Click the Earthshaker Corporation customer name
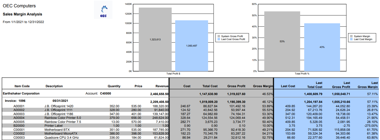Viewport: 380px width, 140px height. pyautogui.click(x=21, y=93)
